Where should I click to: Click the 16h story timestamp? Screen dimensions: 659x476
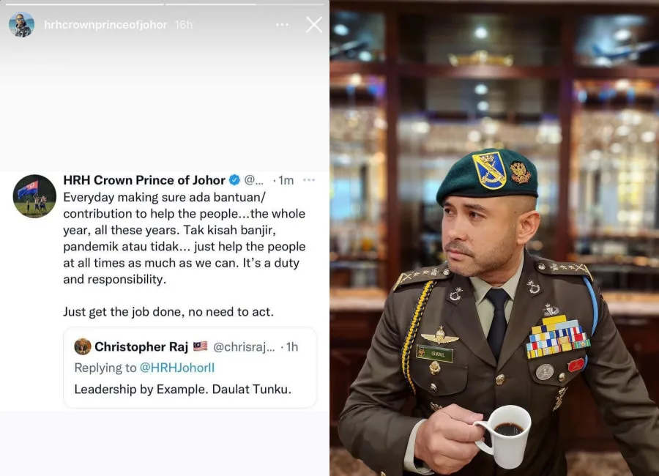pos(184,25)
